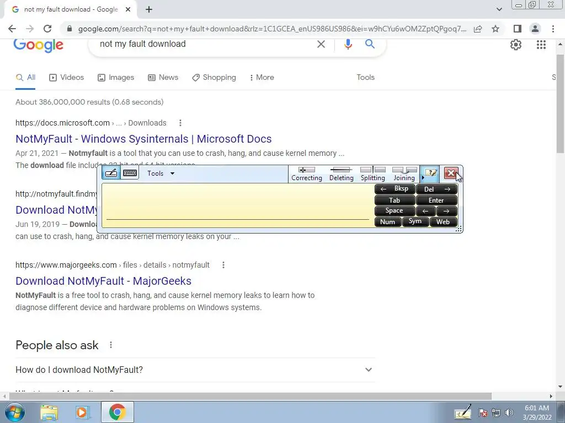
Task: Open more options for majorgeeks.com result
Action: [x=223, y=265]
